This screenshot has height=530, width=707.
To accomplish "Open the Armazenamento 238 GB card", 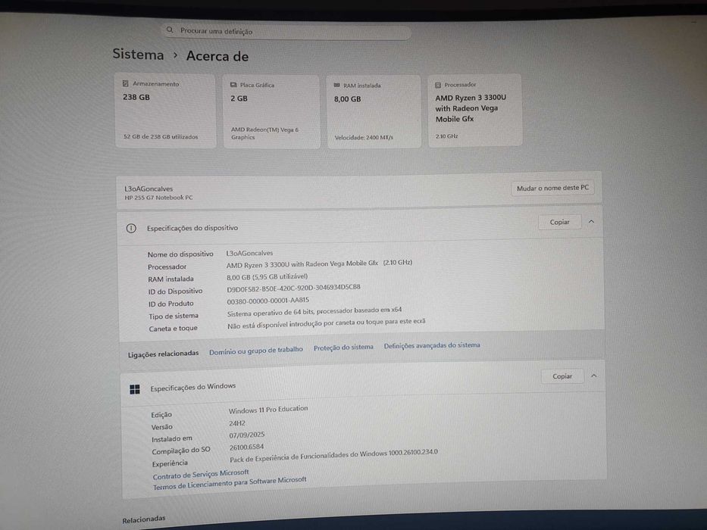I will click(165, 111).
